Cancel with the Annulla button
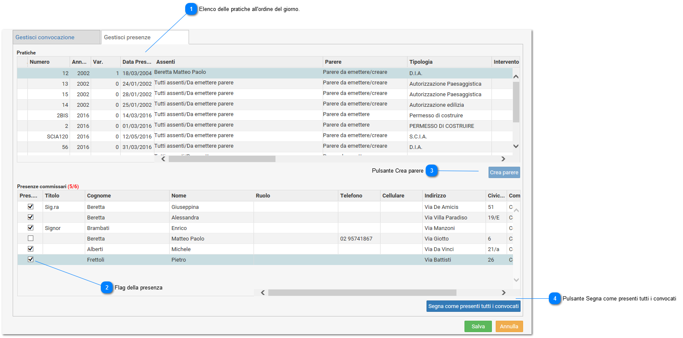The width and height of the screenshot is (683, 338). 509,326
